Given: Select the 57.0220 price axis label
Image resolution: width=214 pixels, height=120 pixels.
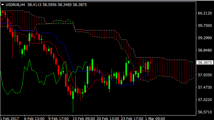Looking at the screenshot, I should tap(205, 100).
